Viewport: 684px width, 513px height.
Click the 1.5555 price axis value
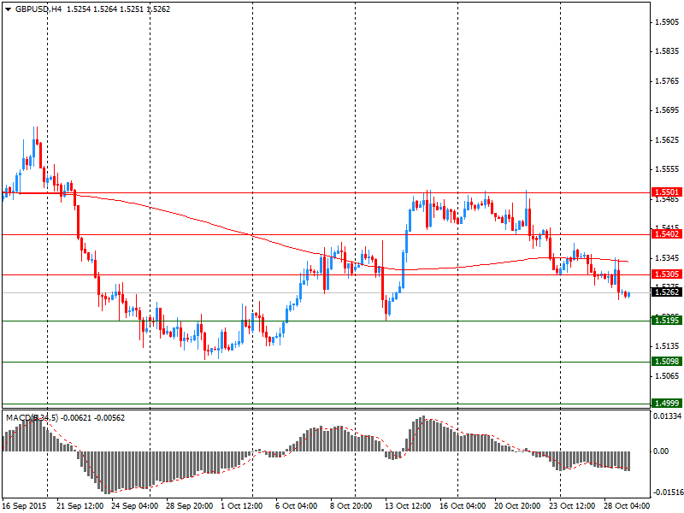coord(668,169)
